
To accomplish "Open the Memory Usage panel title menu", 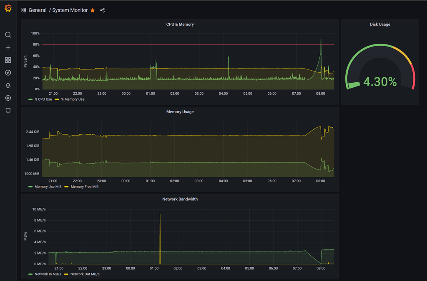I will (180, 112).
